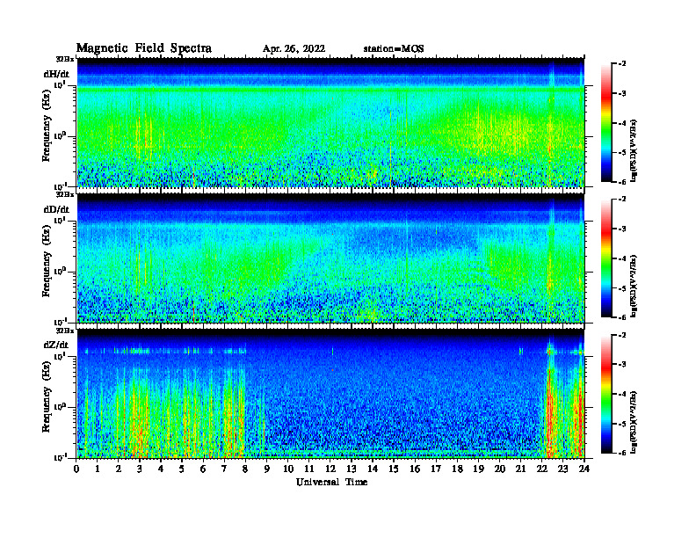Click hour tick label "20" on time axis
The height and width of the screenshot is (538, 696).
tap(499, 469)
